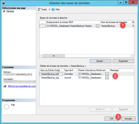Click the upper Supprimer button
This screenshot has width=139, height=124.
(x=123, y=61)
